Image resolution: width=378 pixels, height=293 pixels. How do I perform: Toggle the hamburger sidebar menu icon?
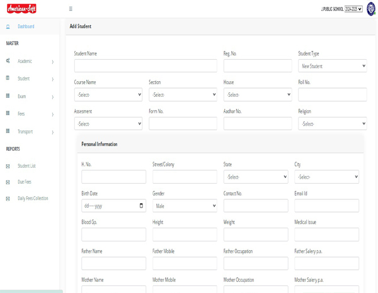pos(71,9)
